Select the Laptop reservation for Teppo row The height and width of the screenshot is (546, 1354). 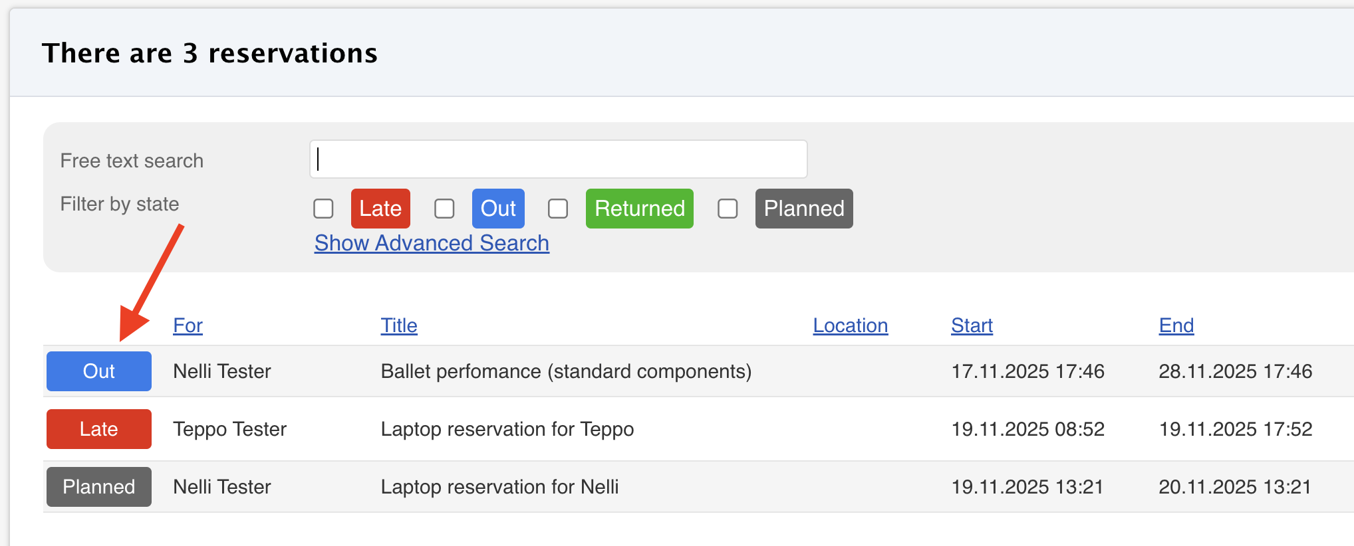[507, 429]
